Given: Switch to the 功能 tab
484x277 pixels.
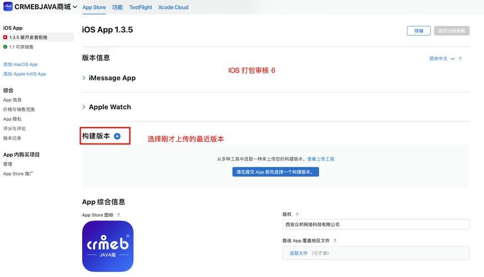Looking at the screenshot, I should (117, 7).
